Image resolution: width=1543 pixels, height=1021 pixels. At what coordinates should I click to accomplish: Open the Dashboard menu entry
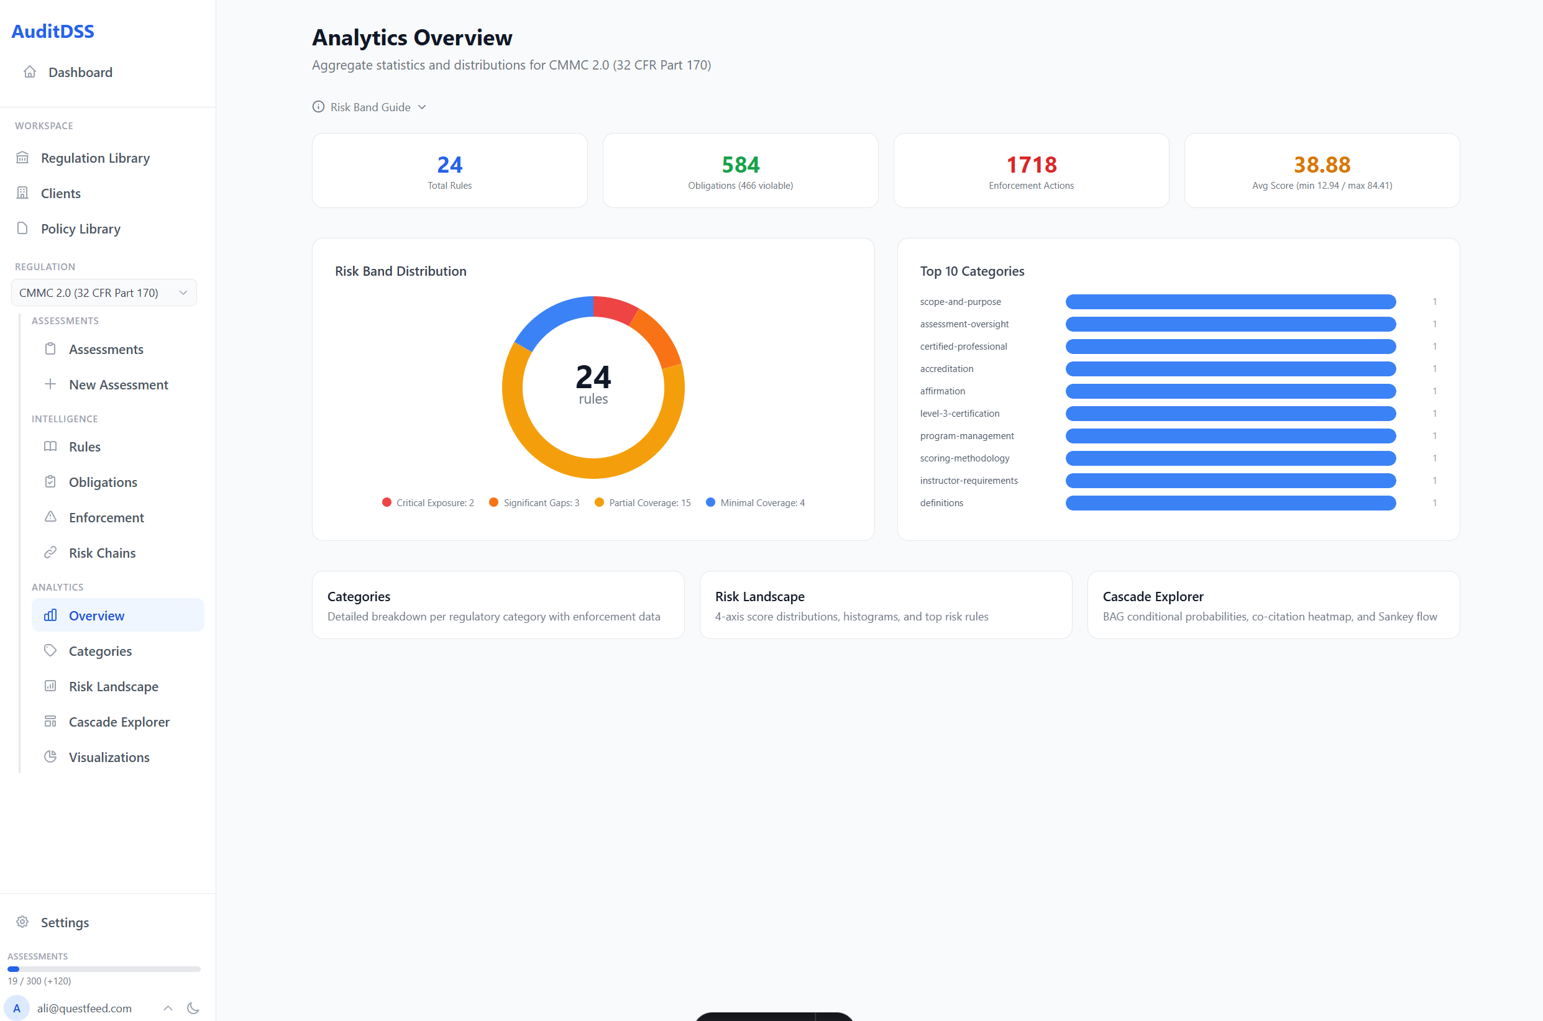80,72
